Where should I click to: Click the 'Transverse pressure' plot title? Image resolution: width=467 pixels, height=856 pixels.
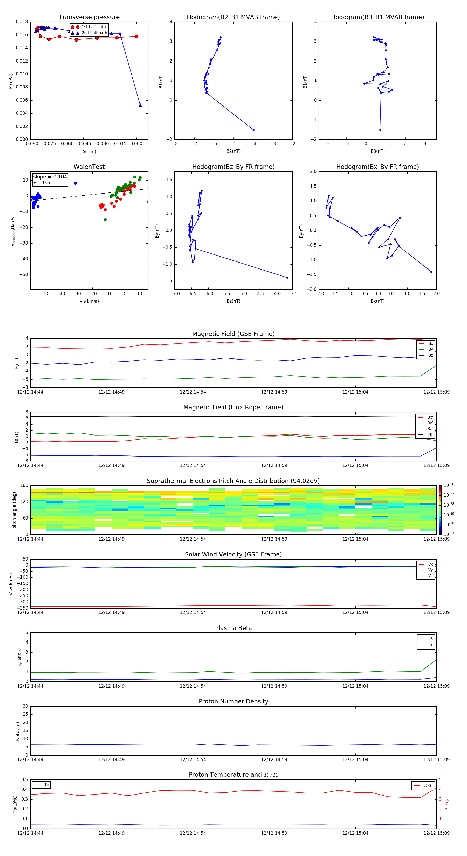click(89, 17)
